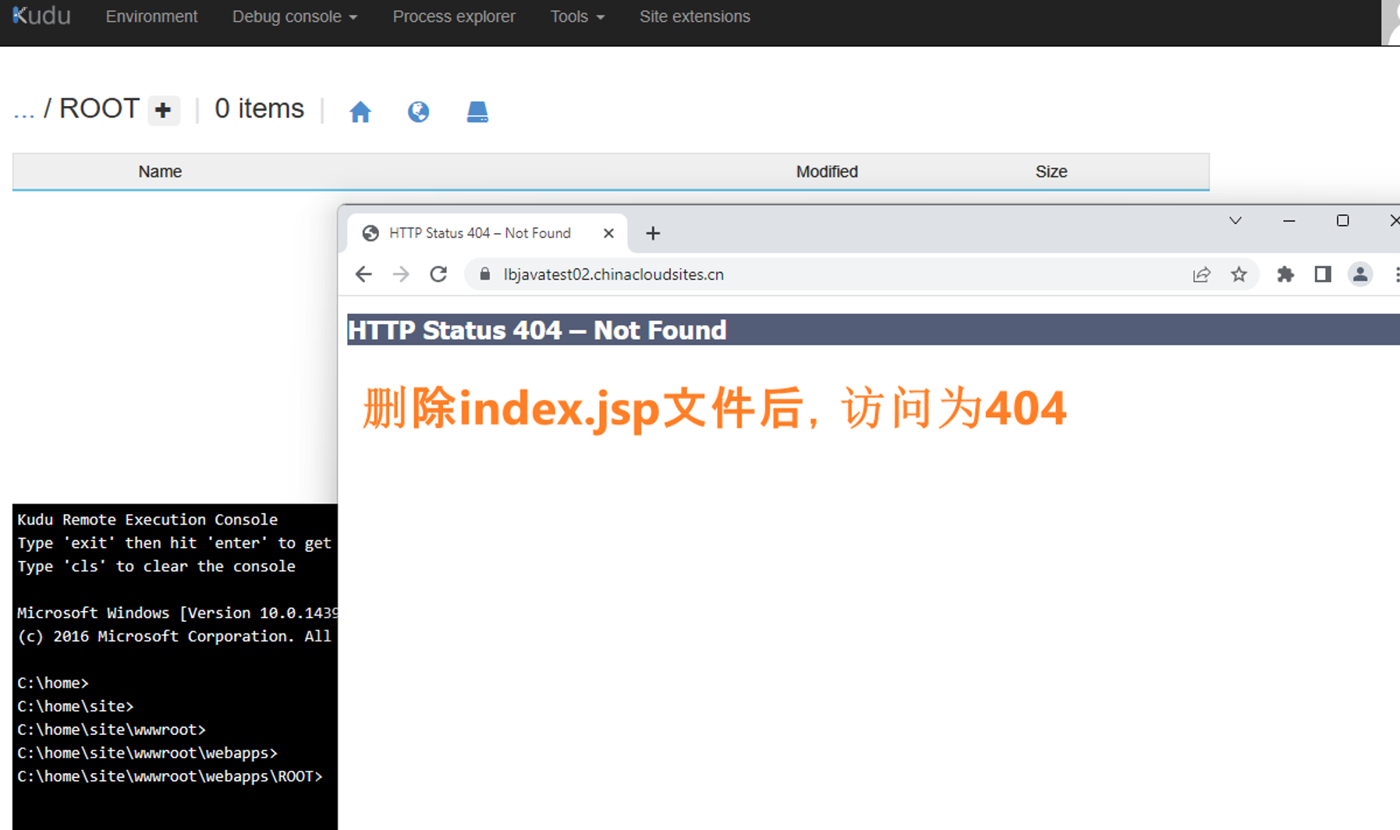Expand the Tools dropdown menu
The width and height of the screenshot is (1400, 830).
(x=576, y=16)
